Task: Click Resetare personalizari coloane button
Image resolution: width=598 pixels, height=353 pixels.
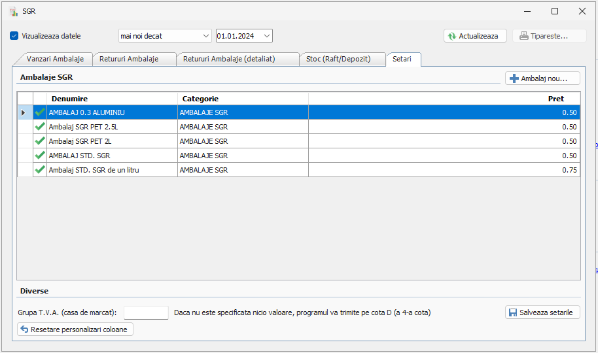Action: [x=76, y=329]
